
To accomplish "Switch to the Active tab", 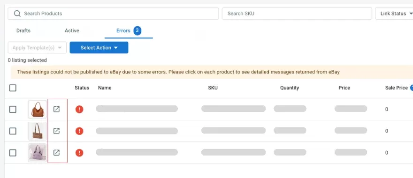I will pyautogui.click(x=72, y=30).
